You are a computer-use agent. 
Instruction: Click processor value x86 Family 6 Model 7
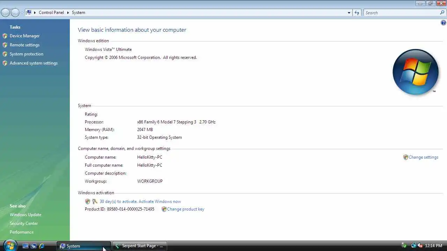[176, 122]
